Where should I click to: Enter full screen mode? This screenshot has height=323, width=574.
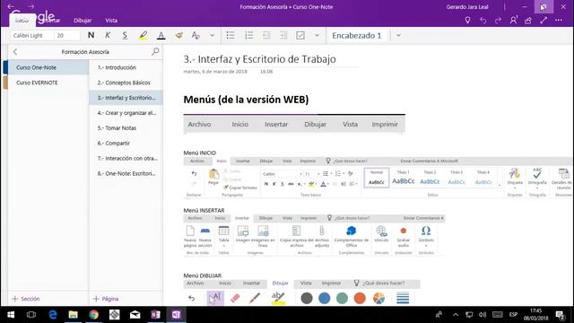click(x=544, y=21)
